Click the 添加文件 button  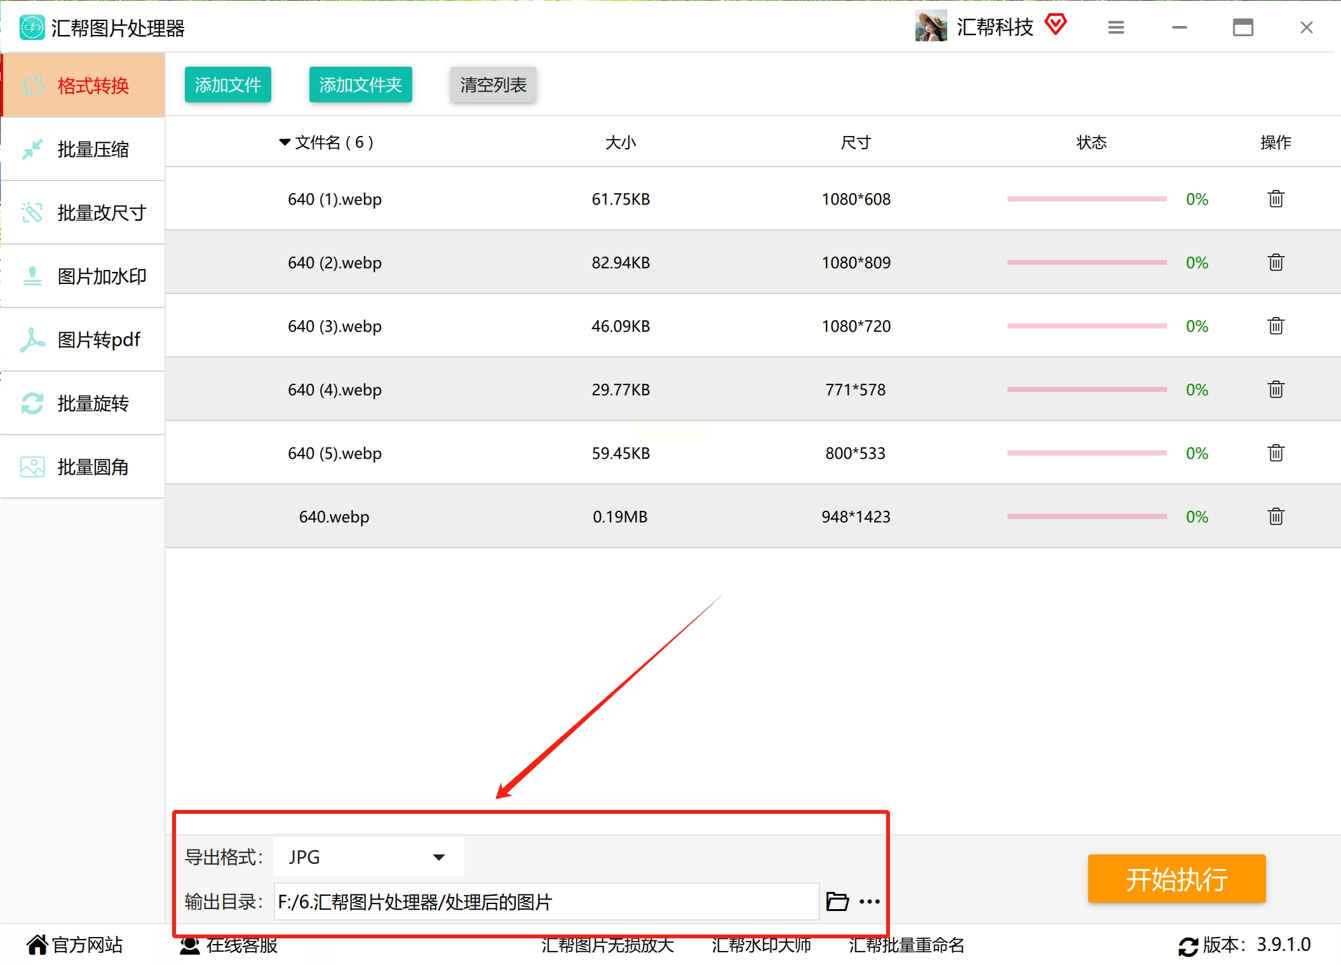227,84
